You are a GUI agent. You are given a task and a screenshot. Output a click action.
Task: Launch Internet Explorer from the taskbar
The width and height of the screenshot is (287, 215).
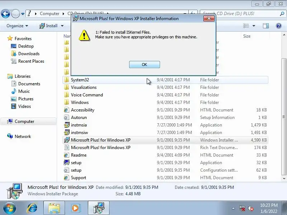[x=32, y=208]
